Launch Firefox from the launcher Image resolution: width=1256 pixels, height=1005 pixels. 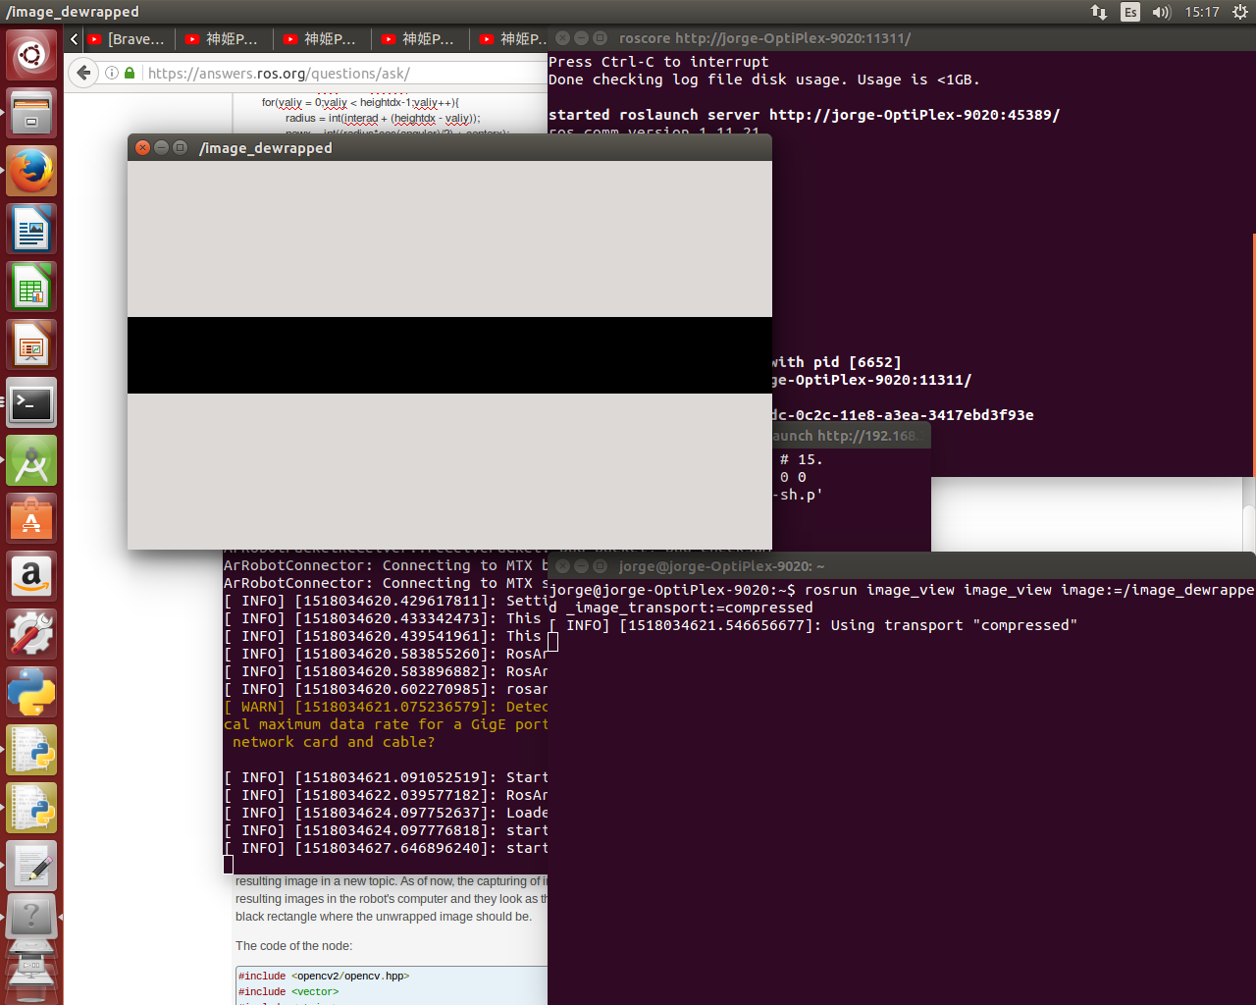click(31, 171)
